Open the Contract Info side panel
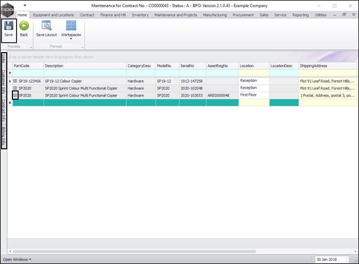The height and width of the screenshot is (264, 359). point(4,110)
